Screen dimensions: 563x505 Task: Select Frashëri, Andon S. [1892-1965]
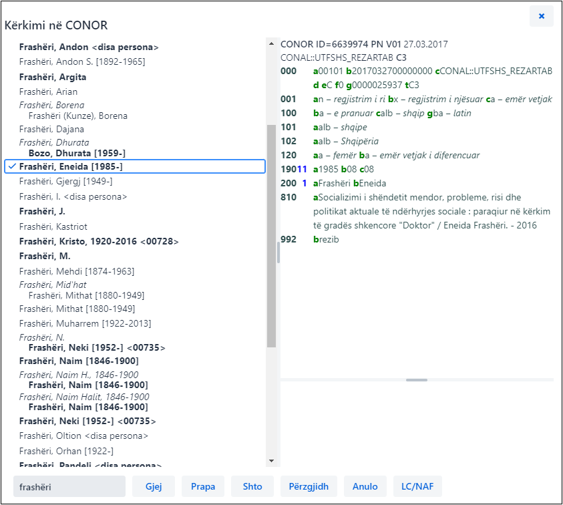pos(82,61)
